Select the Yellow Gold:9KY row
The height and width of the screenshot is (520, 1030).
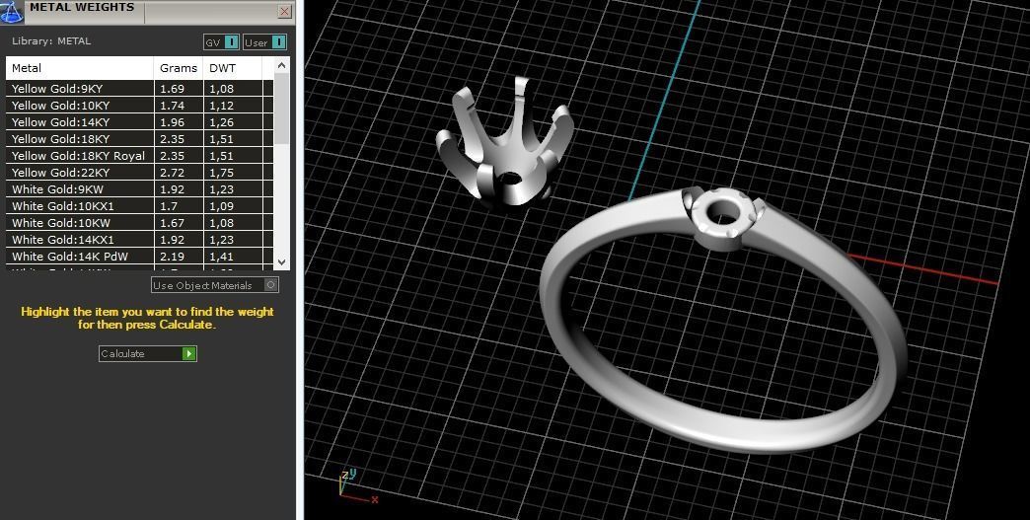(139, 89)
